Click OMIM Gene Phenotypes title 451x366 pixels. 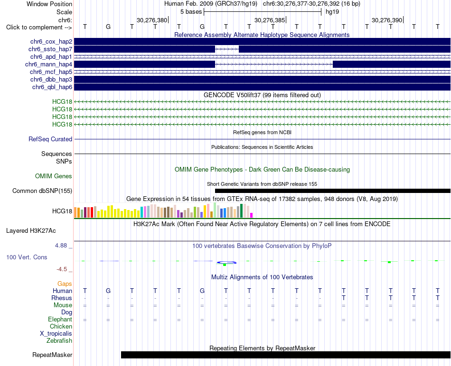pyautogui.click(x=262, y=170)
